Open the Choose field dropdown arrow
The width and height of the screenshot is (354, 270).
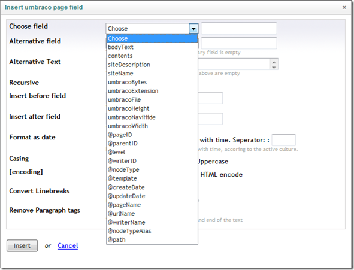pyautogui.click(x=193, y=29)
